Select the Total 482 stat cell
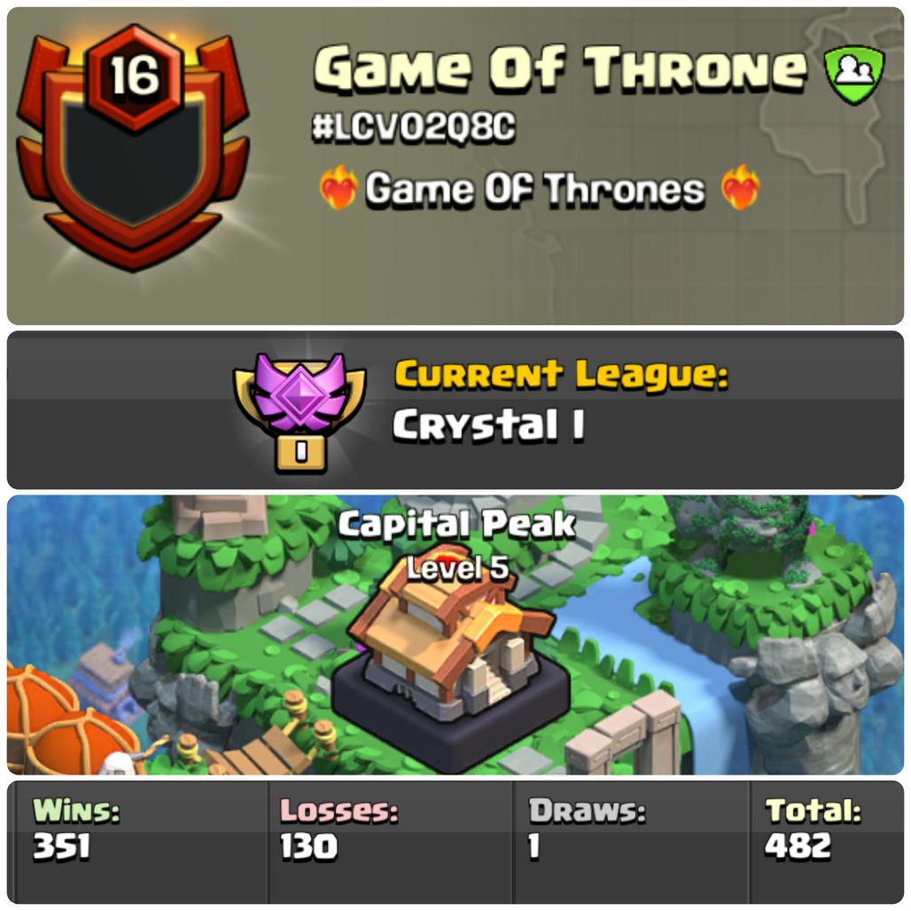Viewport: 911px width, 911px height. click(826, 842)
